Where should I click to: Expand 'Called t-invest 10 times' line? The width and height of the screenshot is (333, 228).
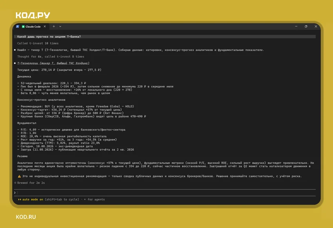click(x=38, y=43)
